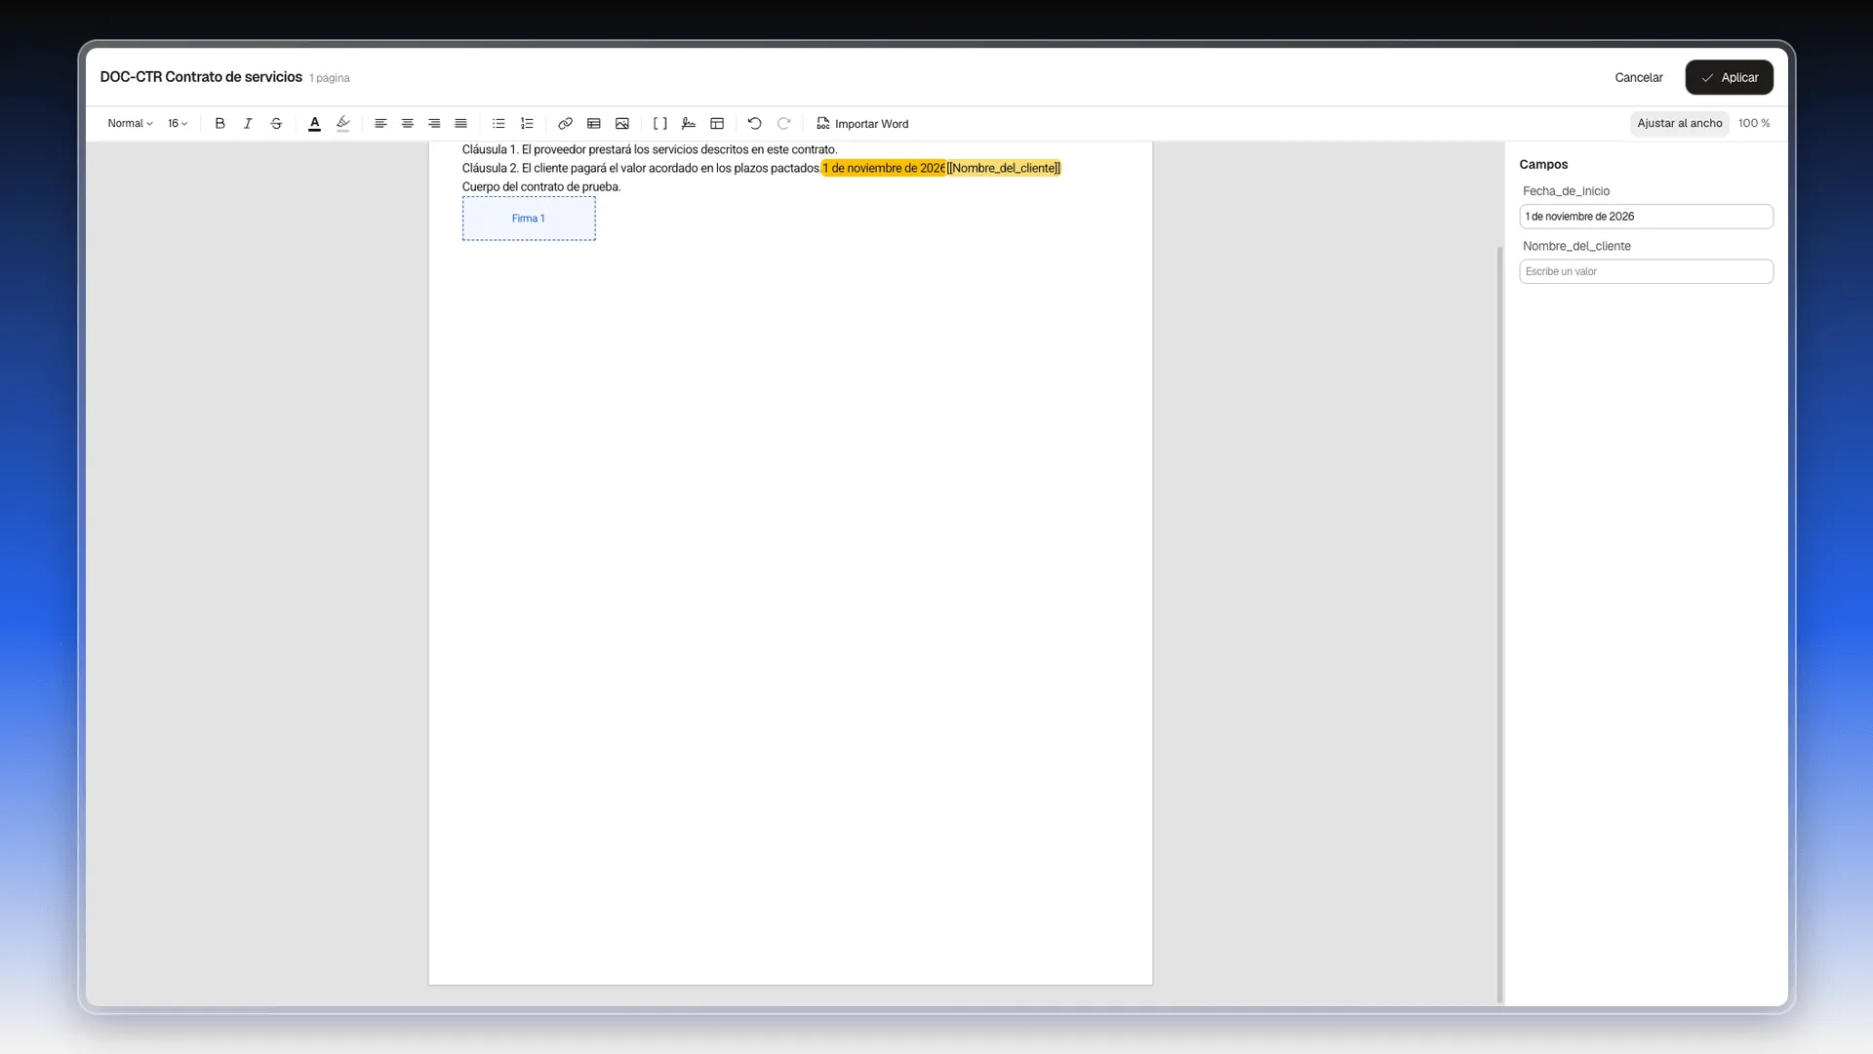Click the highlighted date in Cláusula 2
The height and width of the screenshot is (1054, 1873).
coord(883,168)
